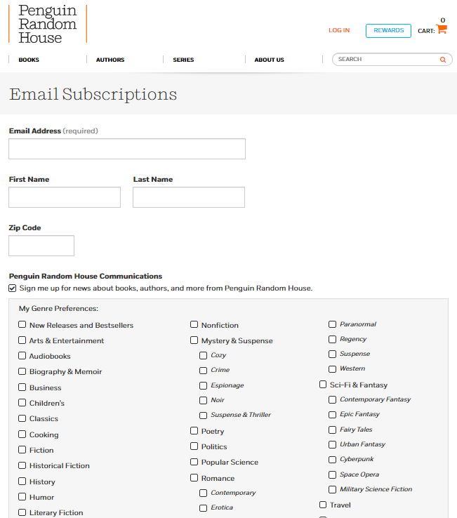Screen dimensions: 457x518
Task: Check the Classics checkbox
Action: click(x=22, y=418)
